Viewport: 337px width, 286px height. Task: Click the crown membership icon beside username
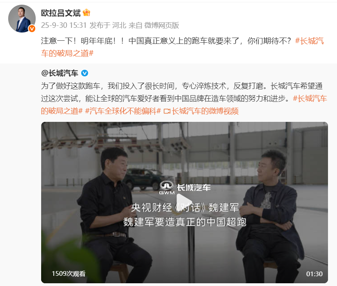coord(86,13)
